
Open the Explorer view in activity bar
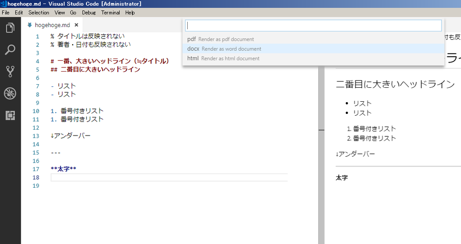click(x=10, y=28)
